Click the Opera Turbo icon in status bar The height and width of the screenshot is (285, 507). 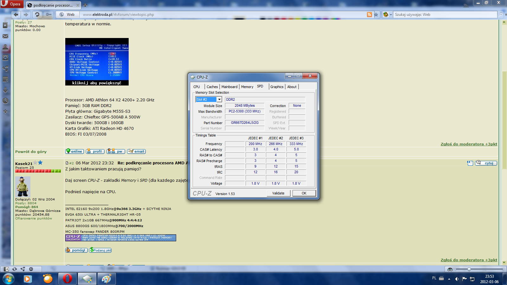tap(31, 269)
